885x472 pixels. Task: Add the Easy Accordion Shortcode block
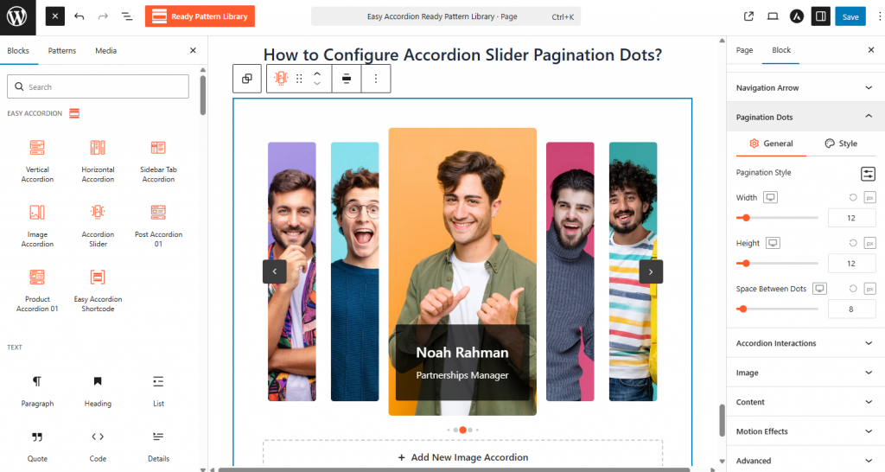(x=98, y=291)
